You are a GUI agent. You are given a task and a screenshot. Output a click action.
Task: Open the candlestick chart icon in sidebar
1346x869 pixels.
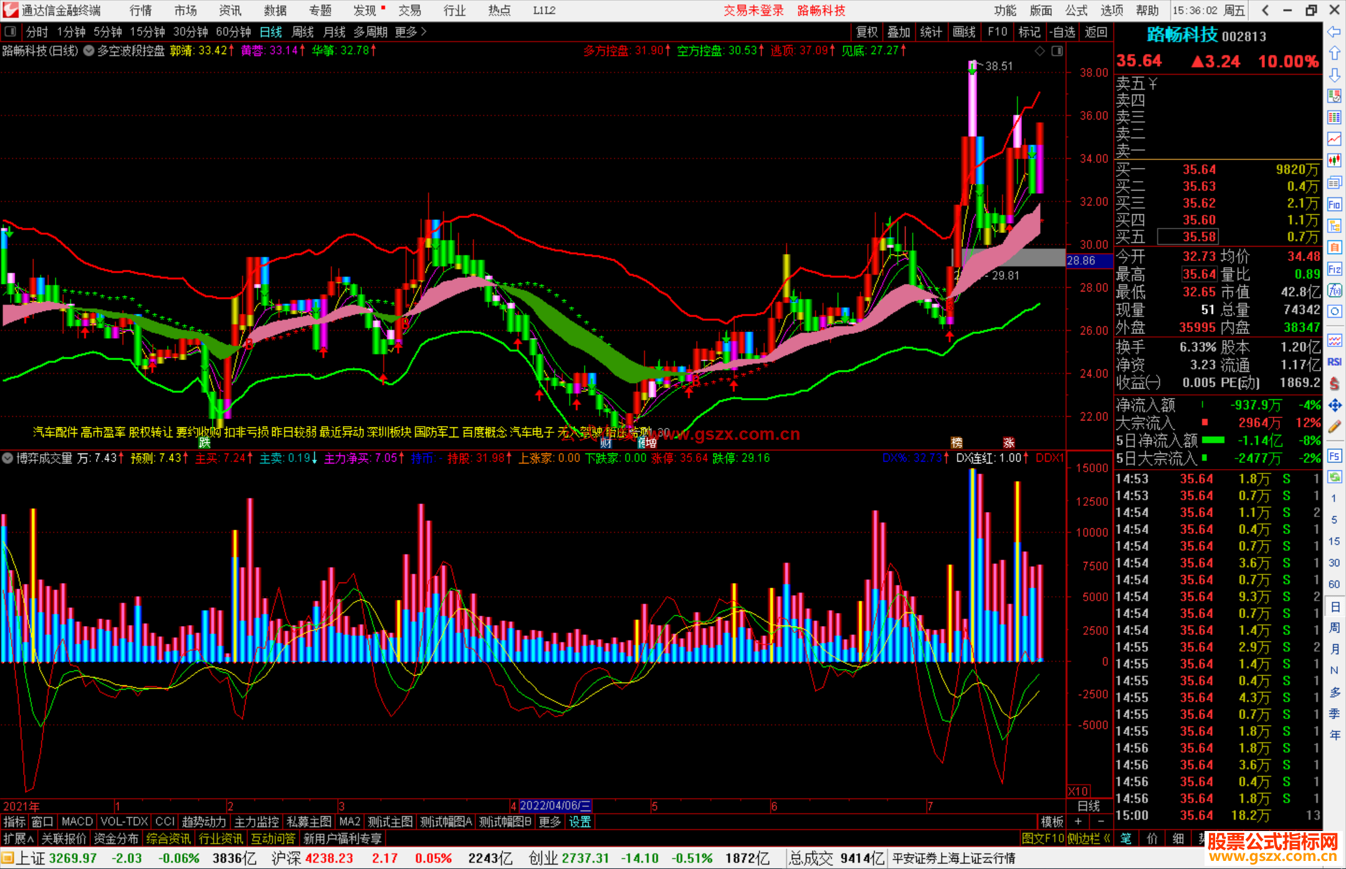pyautogui.click(x=1334, y=161)
